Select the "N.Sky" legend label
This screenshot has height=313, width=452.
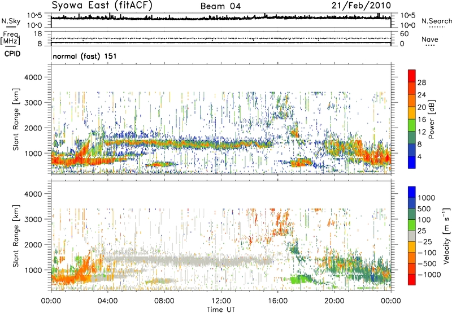[x=11, y=21]
